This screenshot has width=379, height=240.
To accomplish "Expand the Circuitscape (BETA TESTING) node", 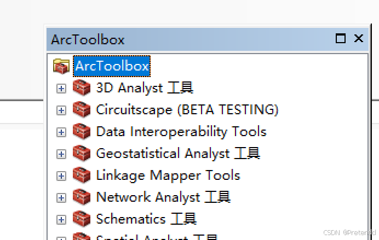I will click(61, 110).
